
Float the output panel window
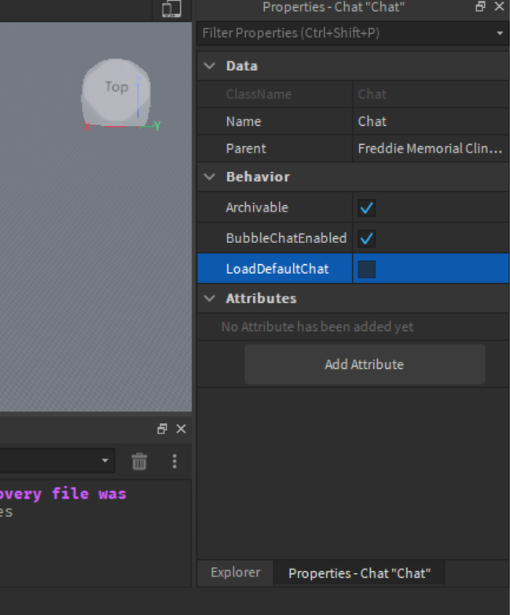coord(162,429)
